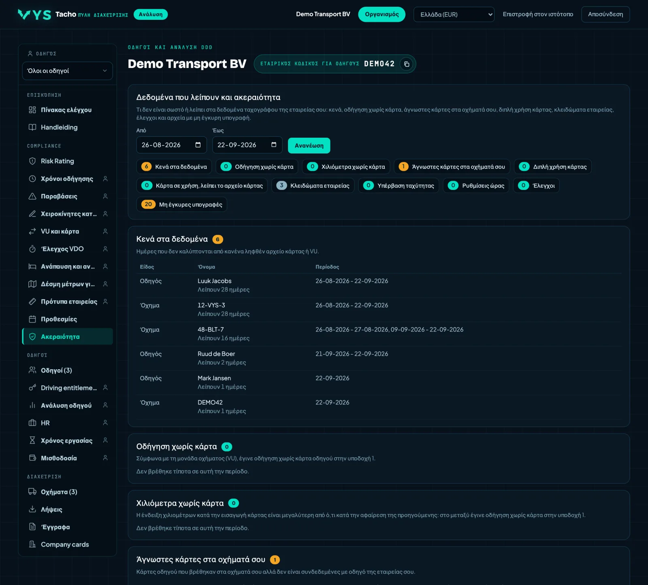This screenshot has width=648, height=585.
Task: Open Έγγραφα documents page
Action: click(x=67, y=527)
